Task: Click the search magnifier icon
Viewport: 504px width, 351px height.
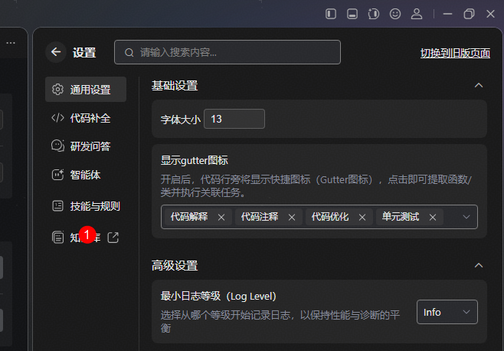Action: pyautogui.click(x=129, y=52)
